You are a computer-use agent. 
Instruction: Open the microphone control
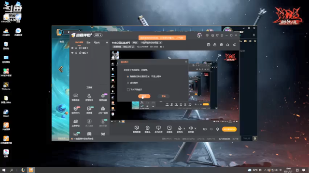(x=180, y=129)
